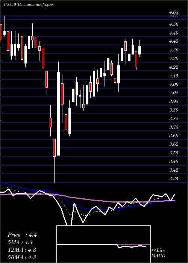Select the 4.36 price axis label
The width and height of the screenshot is (188, 263).
(x=174, y=50)
